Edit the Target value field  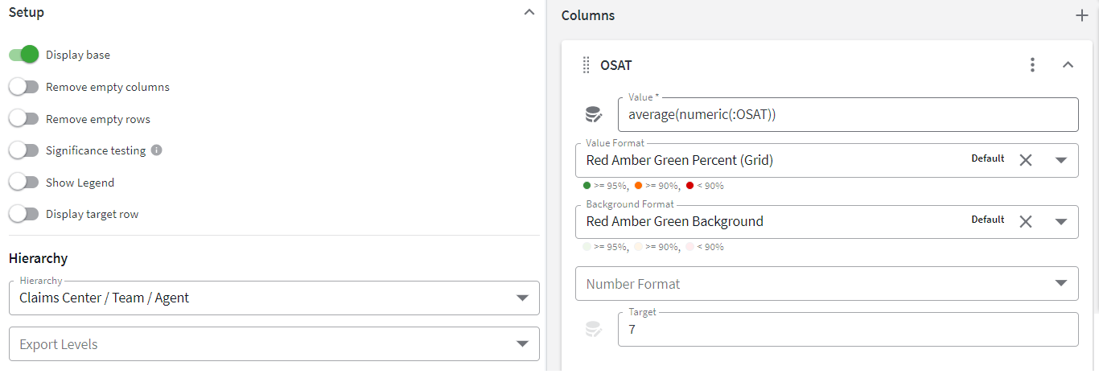click(848, 329)
